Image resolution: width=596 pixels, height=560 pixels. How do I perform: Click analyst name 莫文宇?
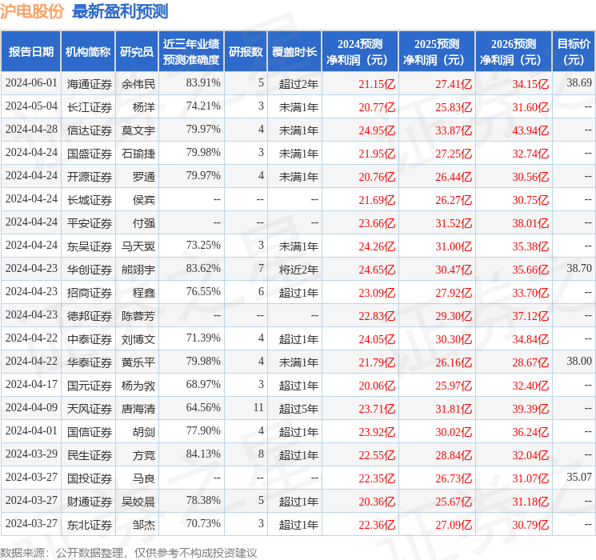(x=138, y=130)
